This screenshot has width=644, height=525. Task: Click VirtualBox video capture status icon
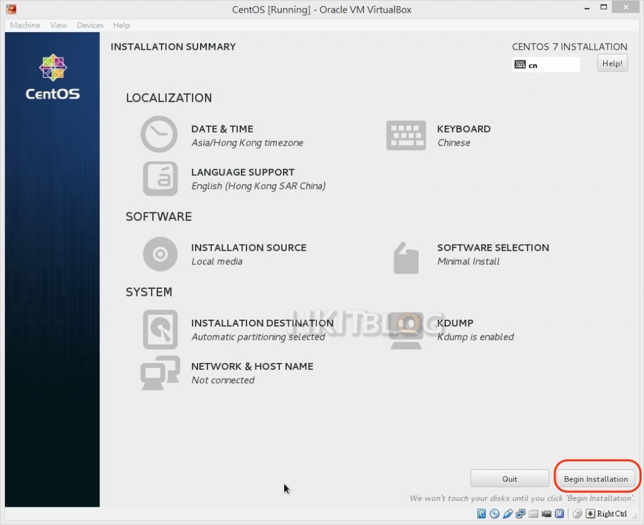[547, 514]
